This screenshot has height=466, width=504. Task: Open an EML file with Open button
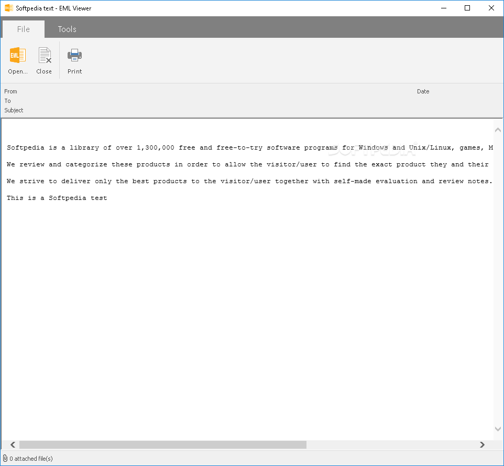[18, 60]
